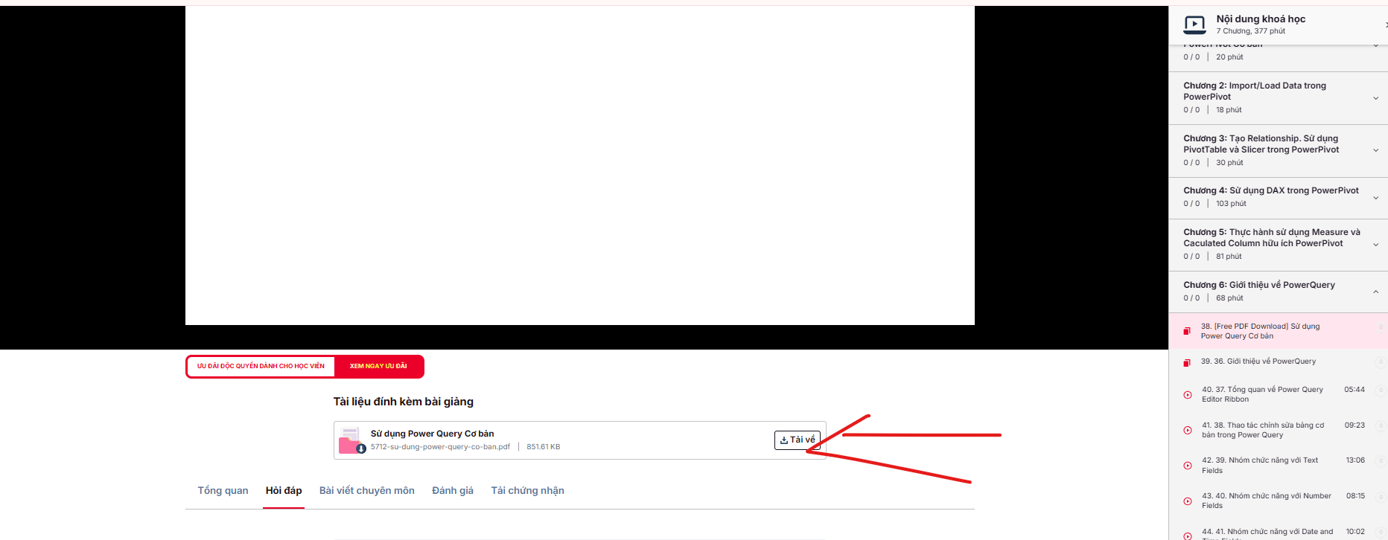Click the 09:23 lesson duration
Viewport: 1388px width, 540px height.
pos(1354,425)
